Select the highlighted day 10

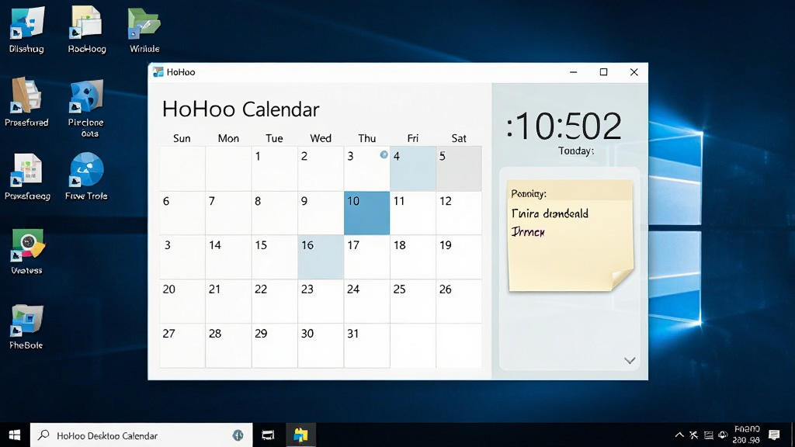click(366, 213)
